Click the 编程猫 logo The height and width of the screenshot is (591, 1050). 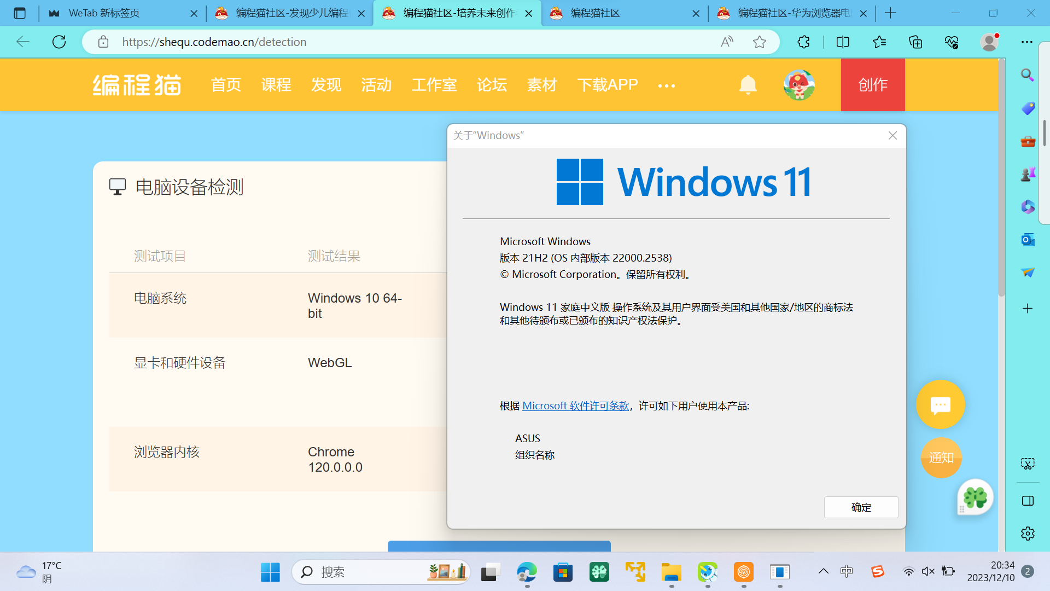pos(137,85)
